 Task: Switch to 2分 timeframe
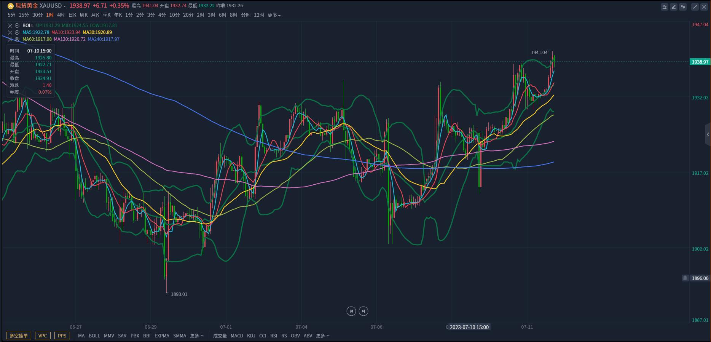(x=140, y=15)
